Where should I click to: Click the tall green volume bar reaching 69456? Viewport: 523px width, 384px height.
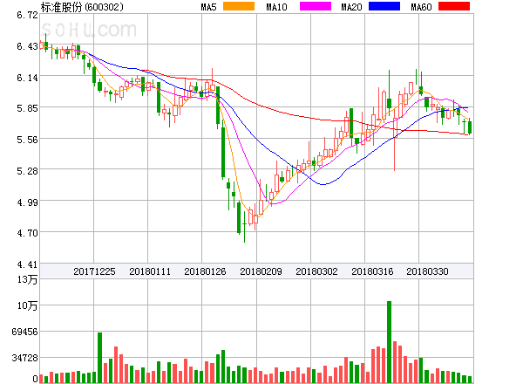(99, 358)
